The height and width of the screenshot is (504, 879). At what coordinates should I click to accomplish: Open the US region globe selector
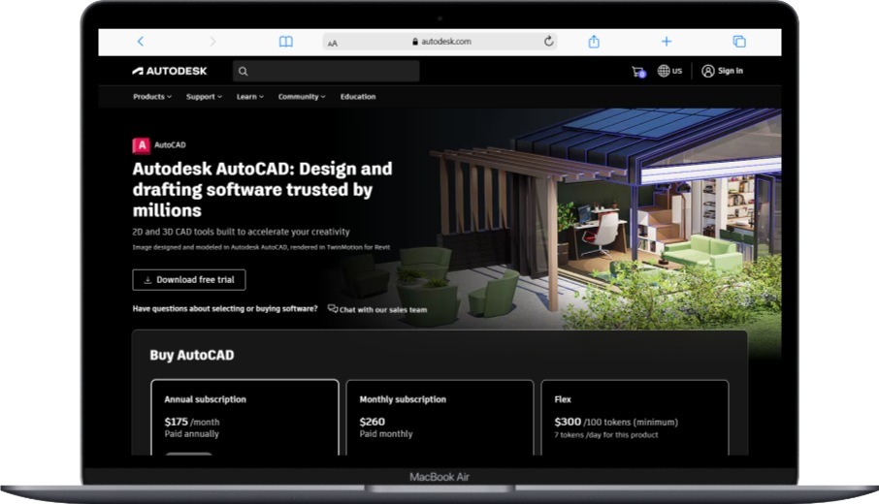point(669,71)
